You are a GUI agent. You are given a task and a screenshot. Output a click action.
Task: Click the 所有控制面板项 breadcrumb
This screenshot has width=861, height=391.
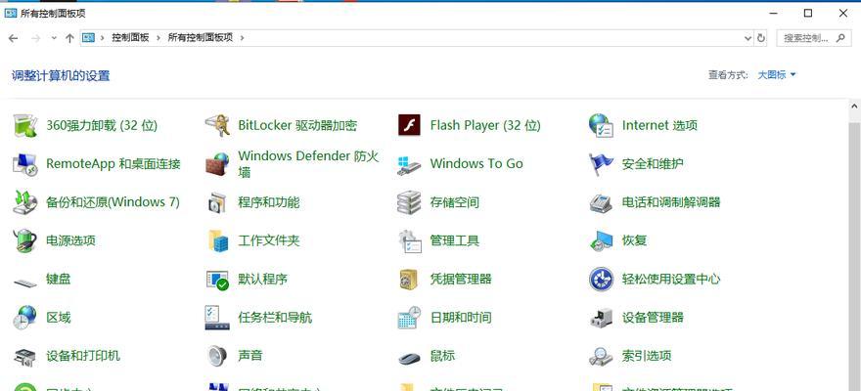200,38
